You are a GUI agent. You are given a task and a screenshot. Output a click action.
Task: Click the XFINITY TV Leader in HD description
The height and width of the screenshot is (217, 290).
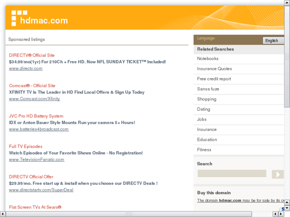(77, 92)
